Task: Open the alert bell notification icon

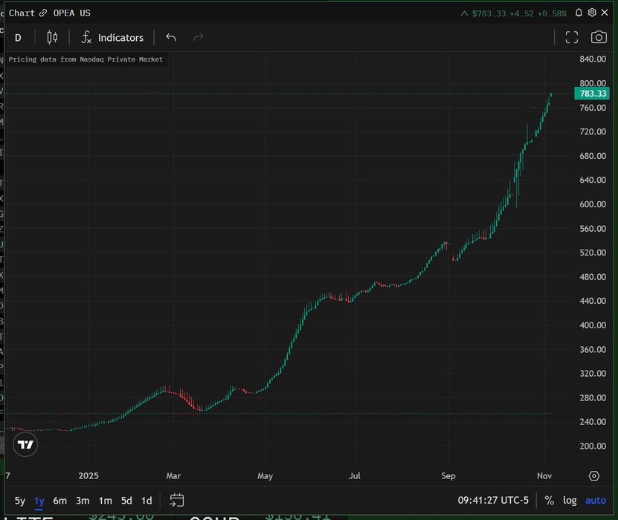Action: tap(579, 13)
